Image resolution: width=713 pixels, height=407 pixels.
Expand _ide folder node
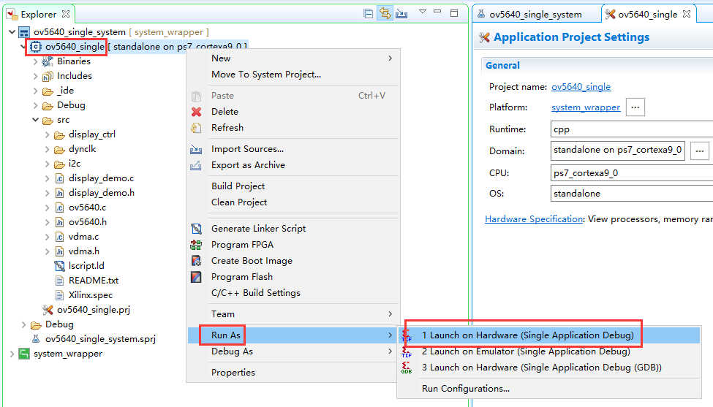pyautogui.click(x=36, y=91)
